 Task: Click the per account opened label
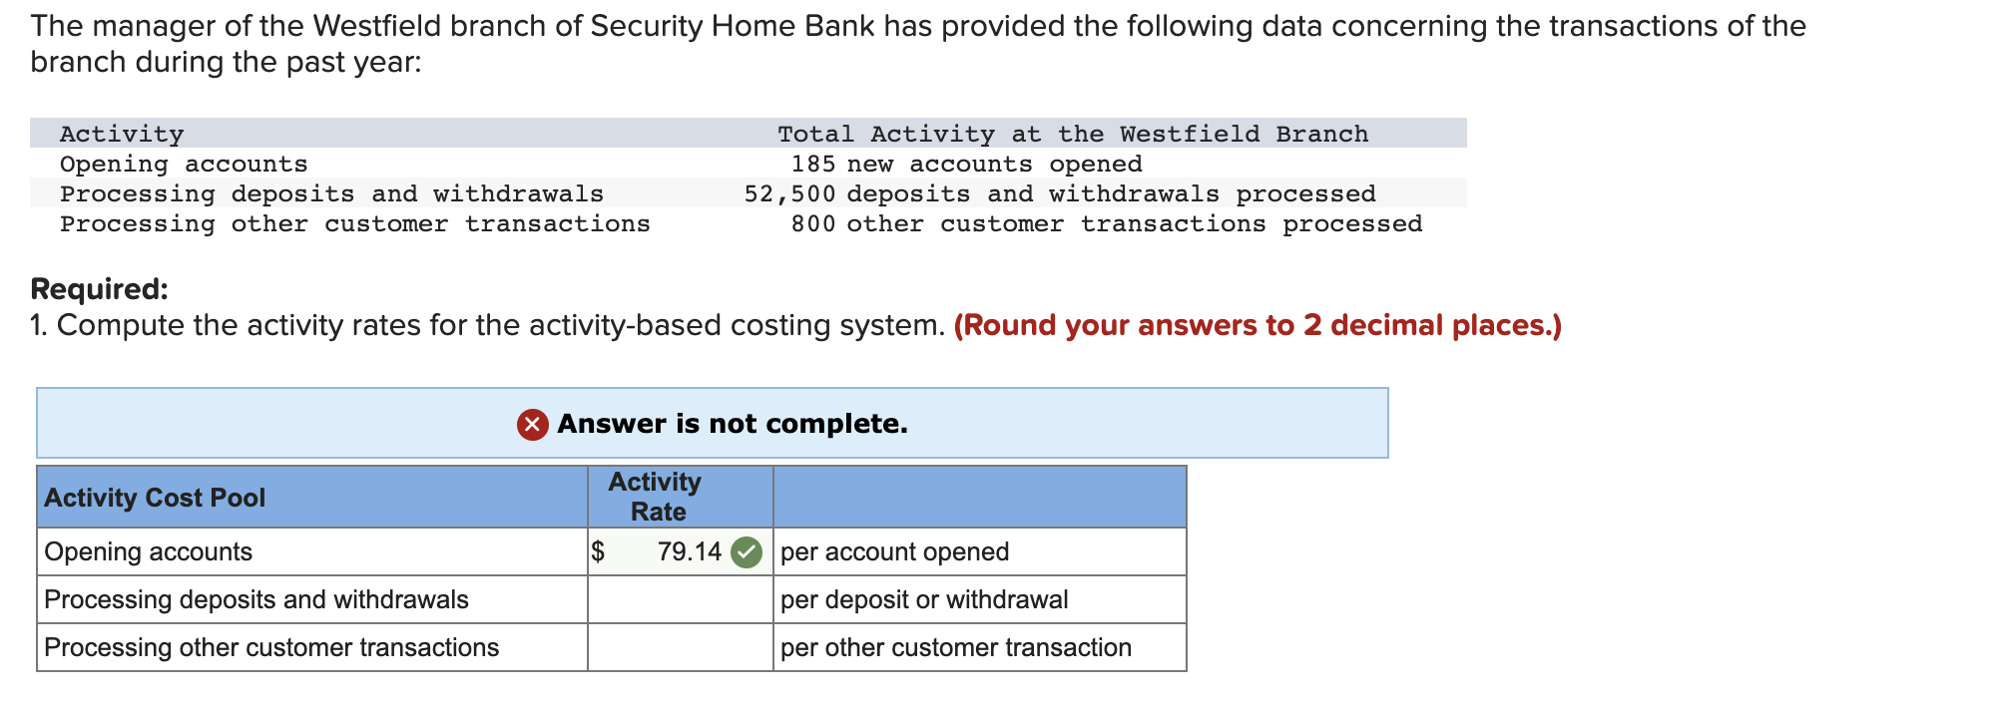coord(894,551)
